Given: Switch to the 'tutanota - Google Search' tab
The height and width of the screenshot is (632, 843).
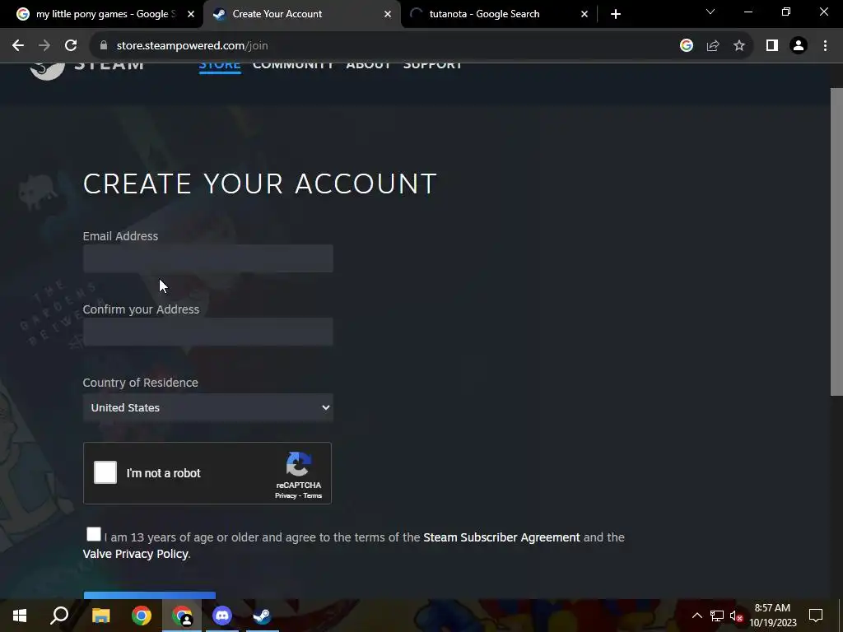Looking at the screenshot, I should (x=484, y=14).
